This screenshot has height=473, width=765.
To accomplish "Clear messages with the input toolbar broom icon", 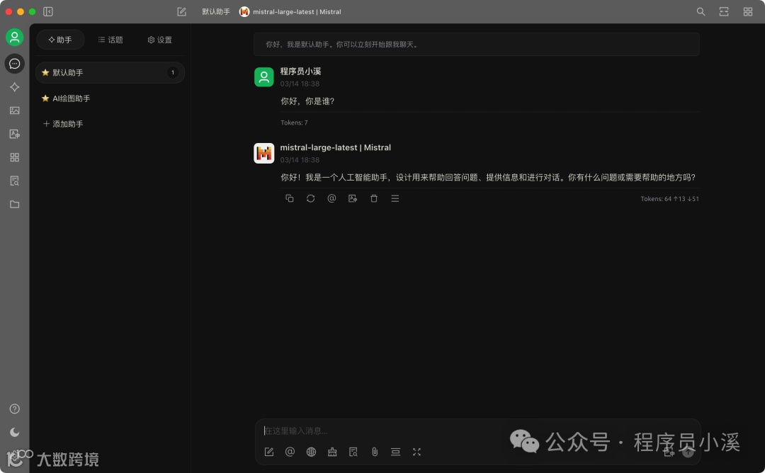I will click(332, 452).
